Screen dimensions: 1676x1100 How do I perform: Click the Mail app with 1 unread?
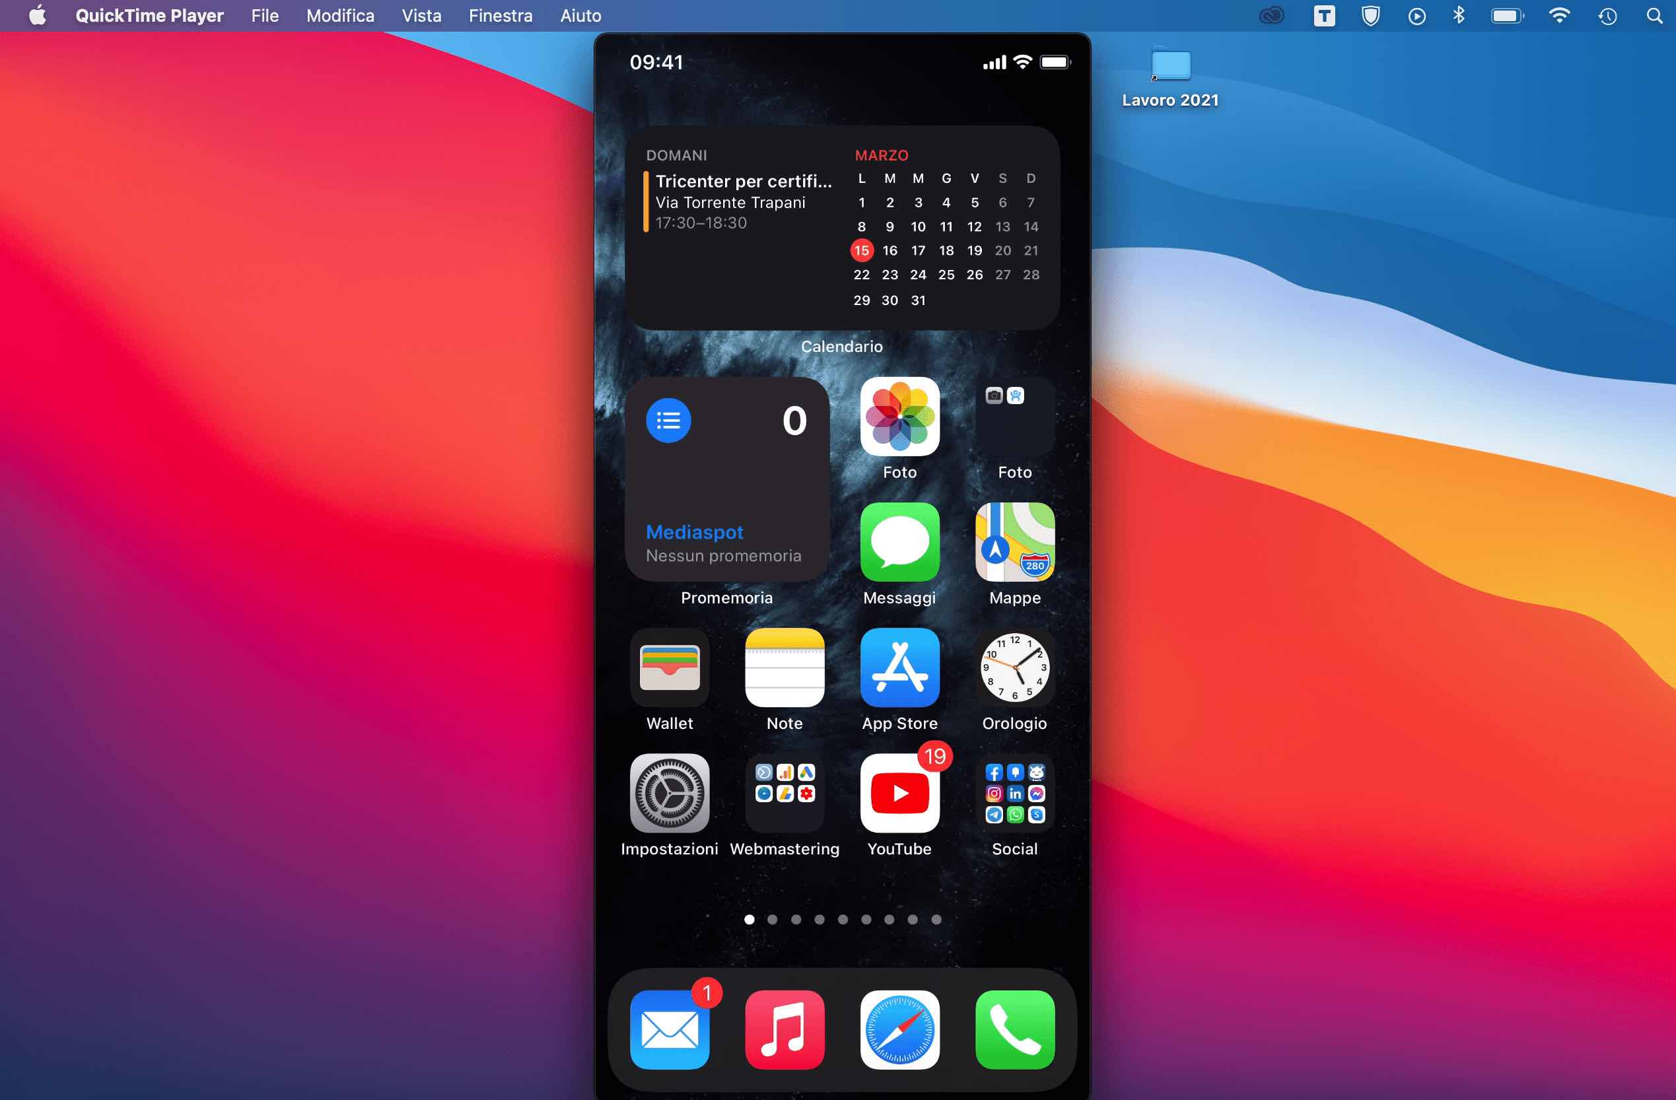(669, 1029)
